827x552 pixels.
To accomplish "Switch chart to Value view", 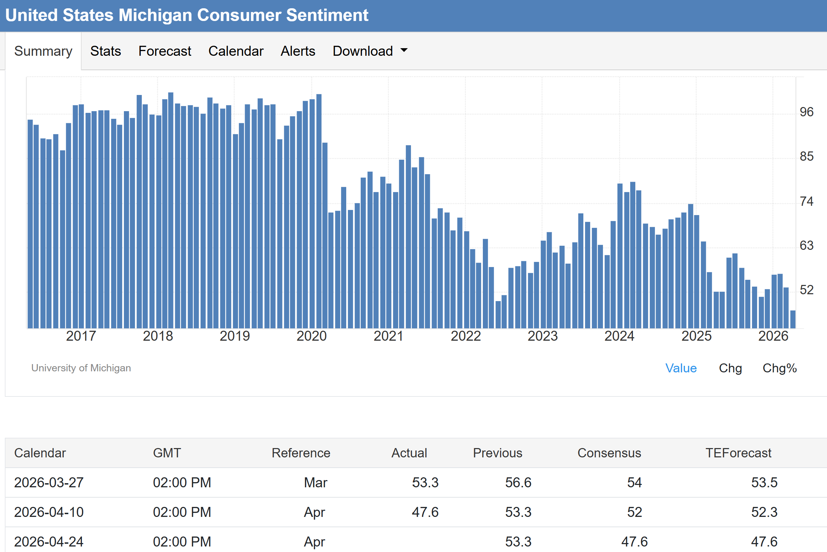I will (680, 368).
